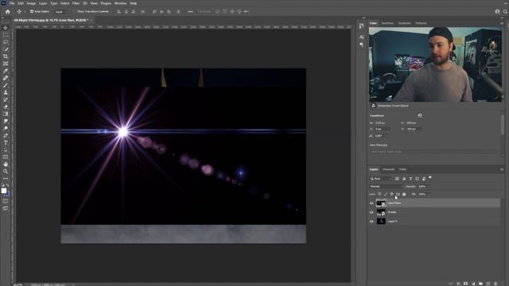This screenshot has height=286, width=509.
Task: Go to the Home screen
Action: (8, 12)
